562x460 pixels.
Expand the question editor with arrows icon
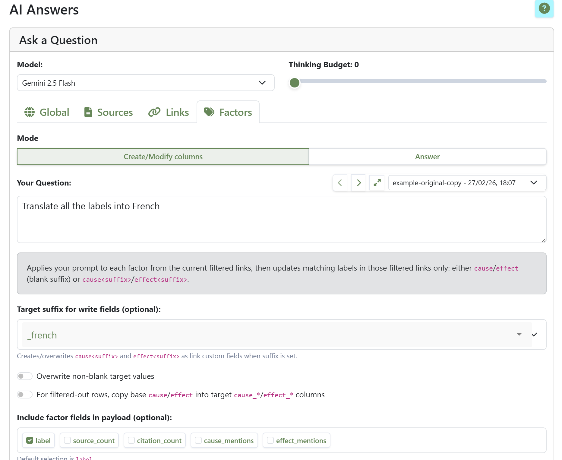[x=377, y=183]
